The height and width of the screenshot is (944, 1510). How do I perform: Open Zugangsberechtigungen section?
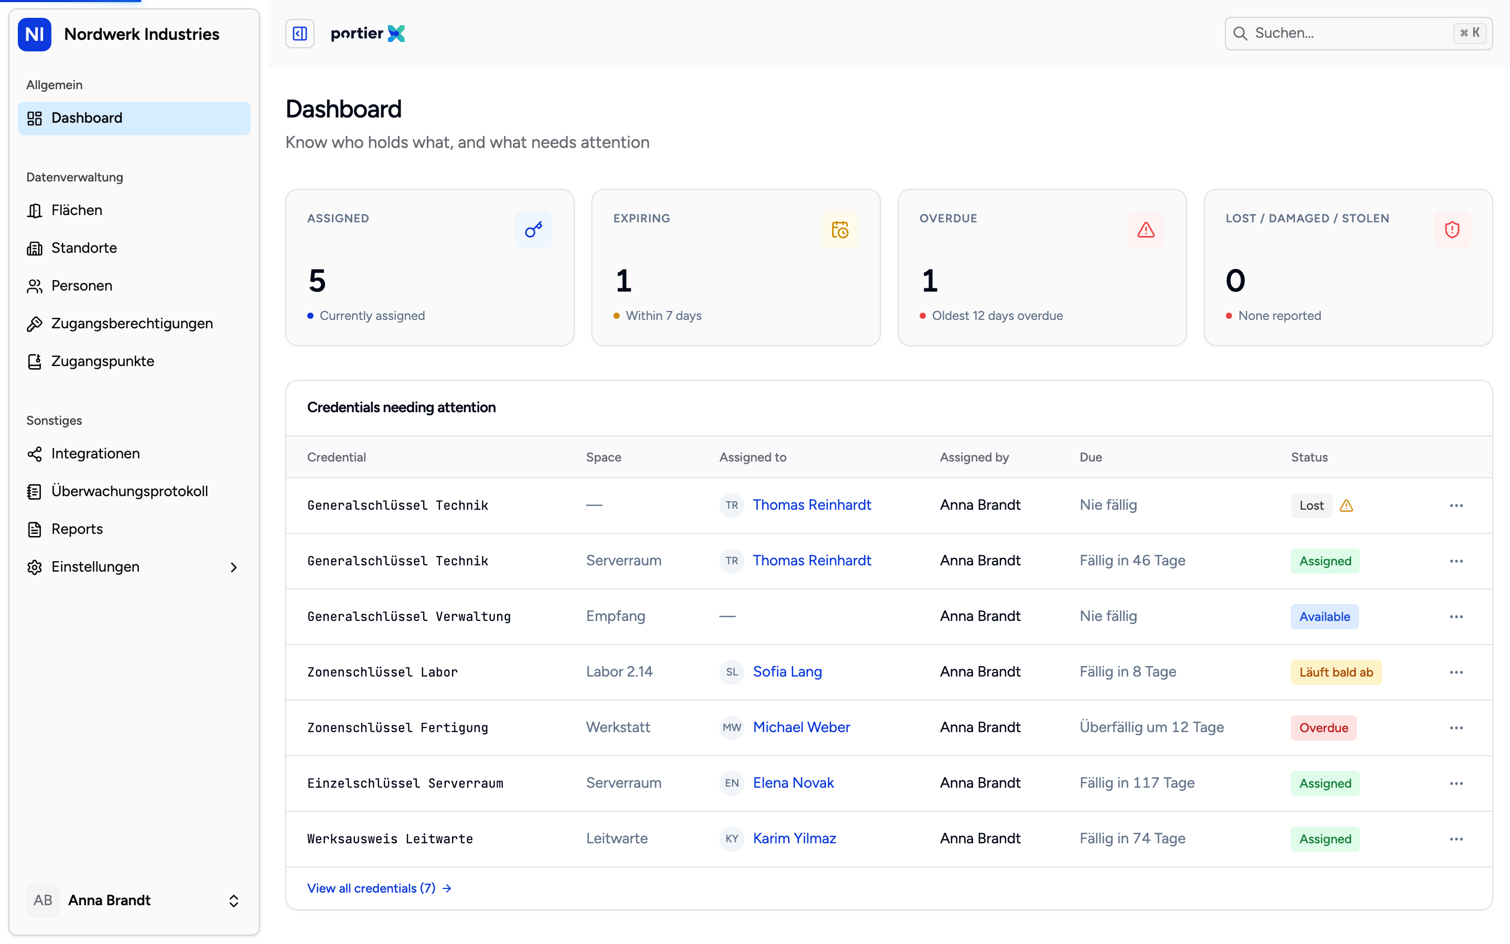tap(134, 324)
